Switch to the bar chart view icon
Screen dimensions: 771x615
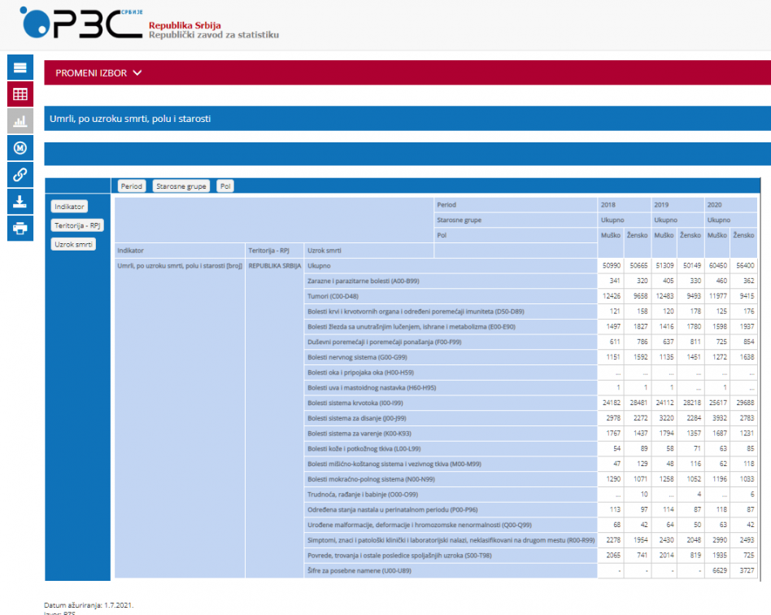[20, 121]
